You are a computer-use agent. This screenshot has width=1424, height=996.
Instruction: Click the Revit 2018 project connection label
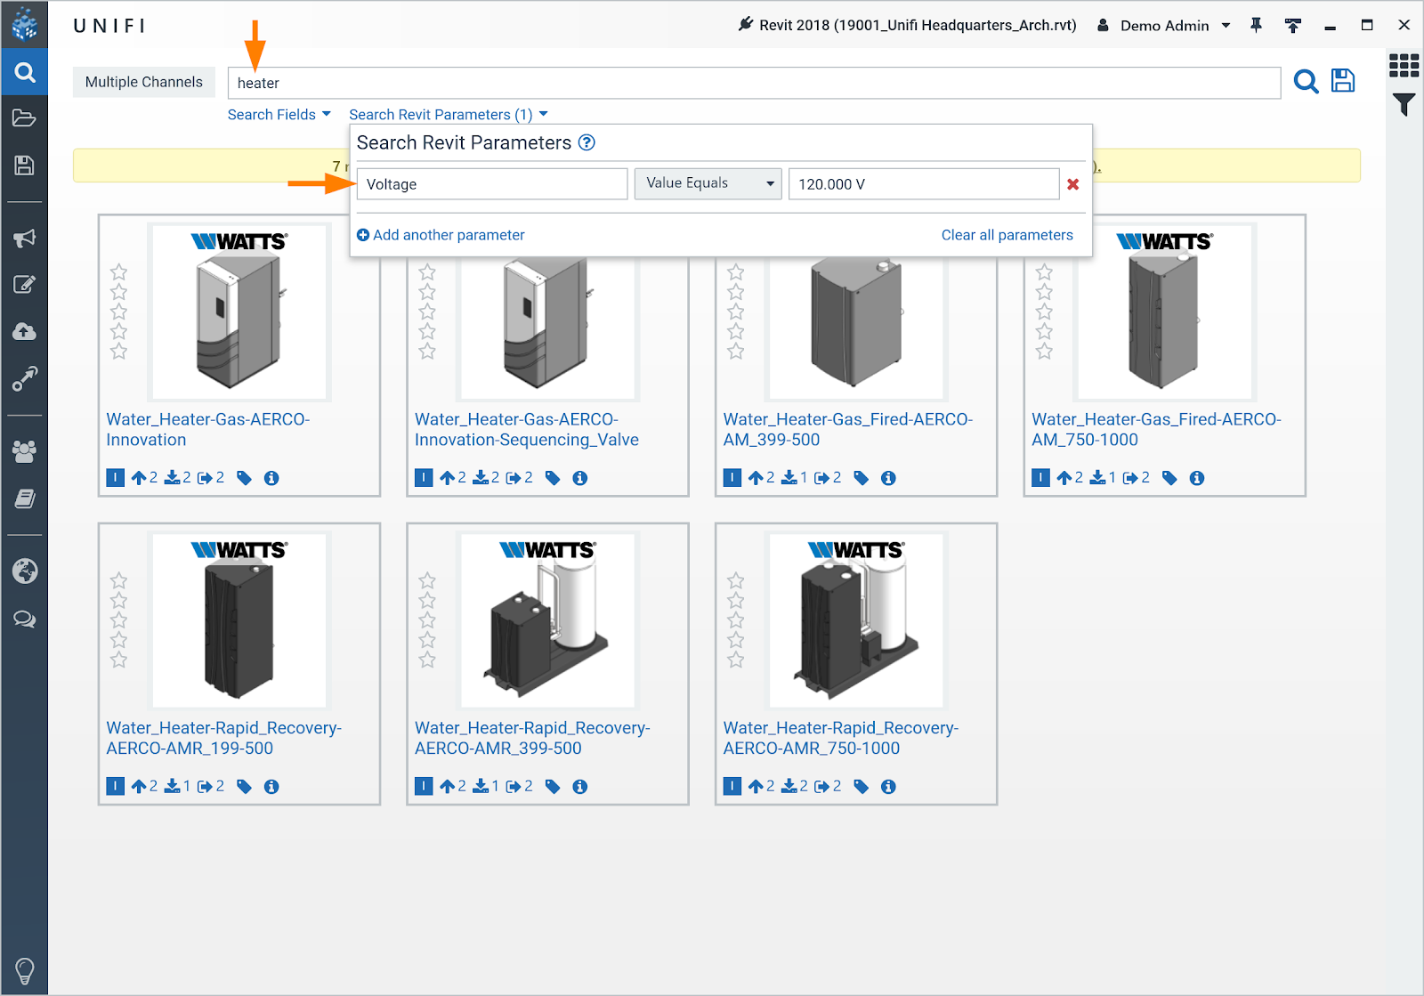tap(907, 25)
